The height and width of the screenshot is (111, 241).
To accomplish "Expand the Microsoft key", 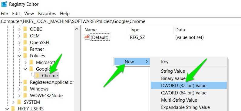I will click(x=25, y=62).
